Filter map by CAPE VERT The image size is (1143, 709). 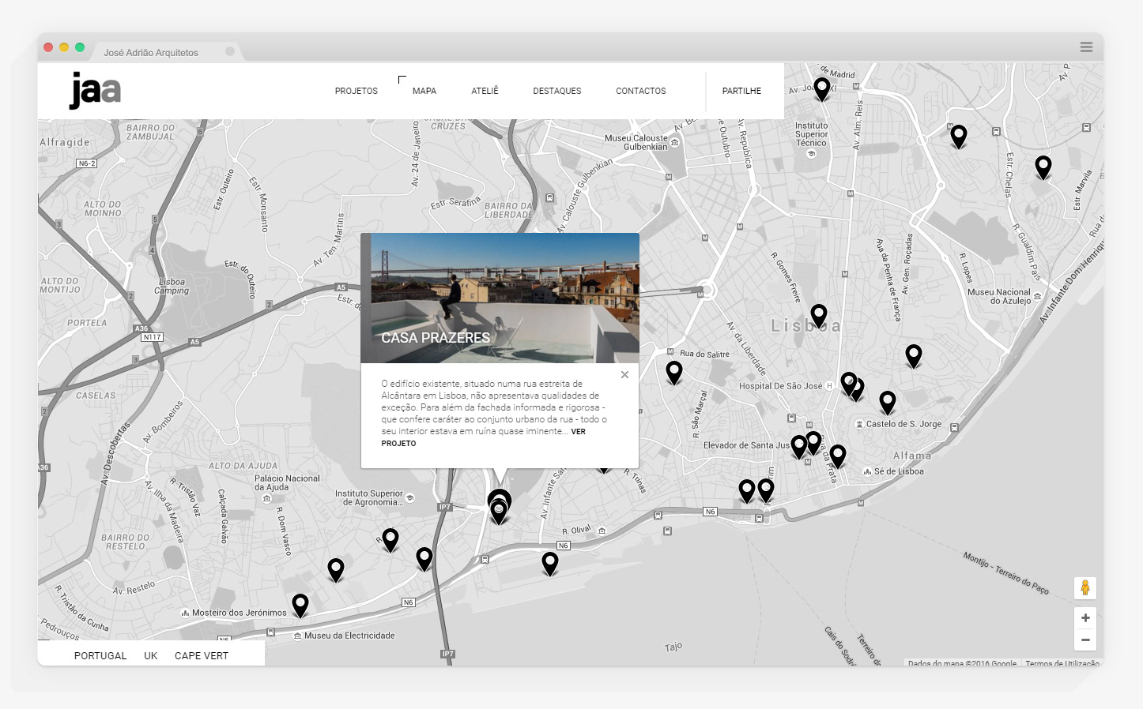(202, 656)
